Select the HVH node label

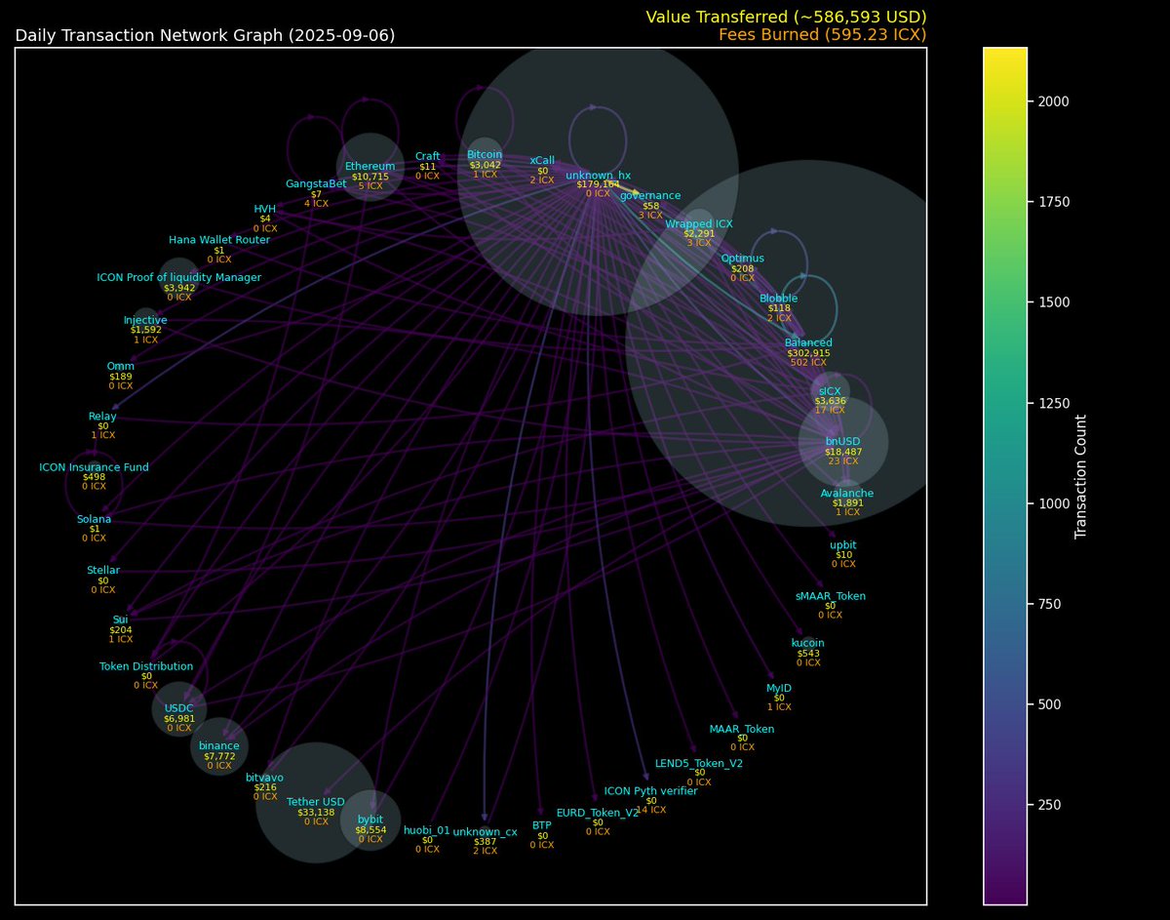[x=265, y=208]
